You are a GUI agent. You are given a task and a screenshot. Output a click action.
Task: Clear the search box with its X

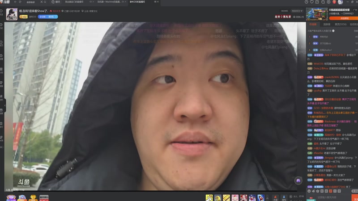[41, 2]
